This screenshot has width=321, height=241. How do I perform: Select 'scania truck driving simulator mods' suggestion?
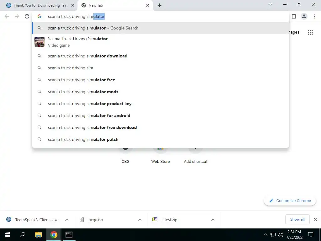coord(160,92)
